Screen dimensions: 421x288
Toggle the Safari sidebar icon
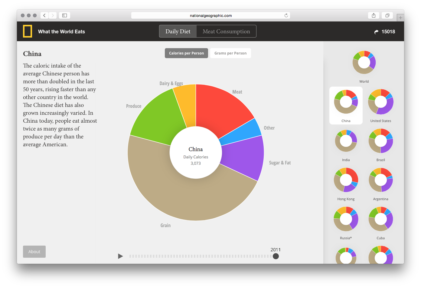click(64, 15)
